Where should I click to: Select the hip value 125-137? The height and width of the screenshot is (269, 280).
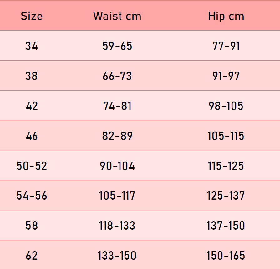(x=226, y=196)
